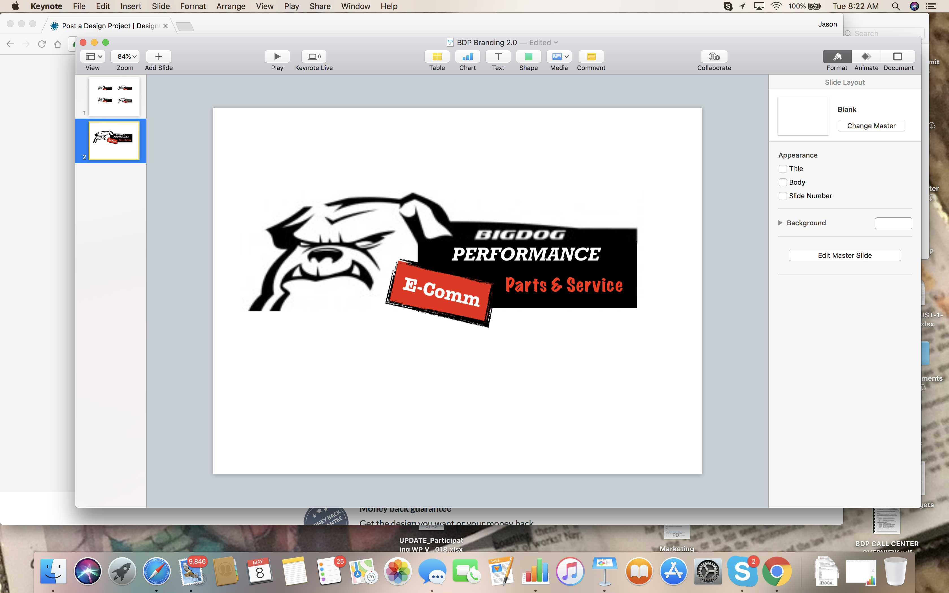Add a Text box from the toolbar
The height and width of the screenshot is (593, 949).
498,56
